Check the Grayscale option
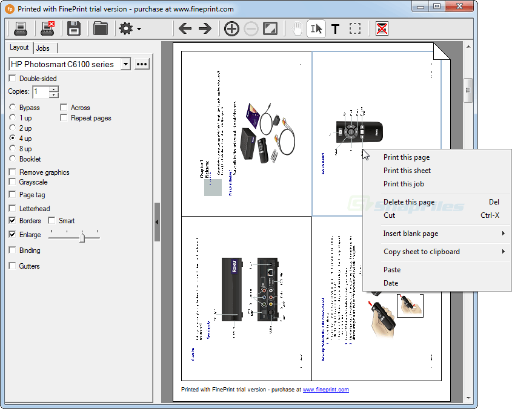512x409 pixels. click(x=12, y=182)
